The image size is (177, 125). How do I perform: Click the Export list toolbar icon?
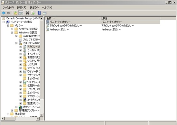tap(33, 13)
